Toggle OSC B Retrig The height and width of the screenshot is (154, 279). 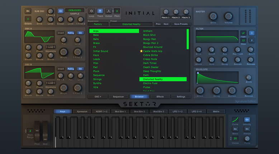click(x=71, y=69)
